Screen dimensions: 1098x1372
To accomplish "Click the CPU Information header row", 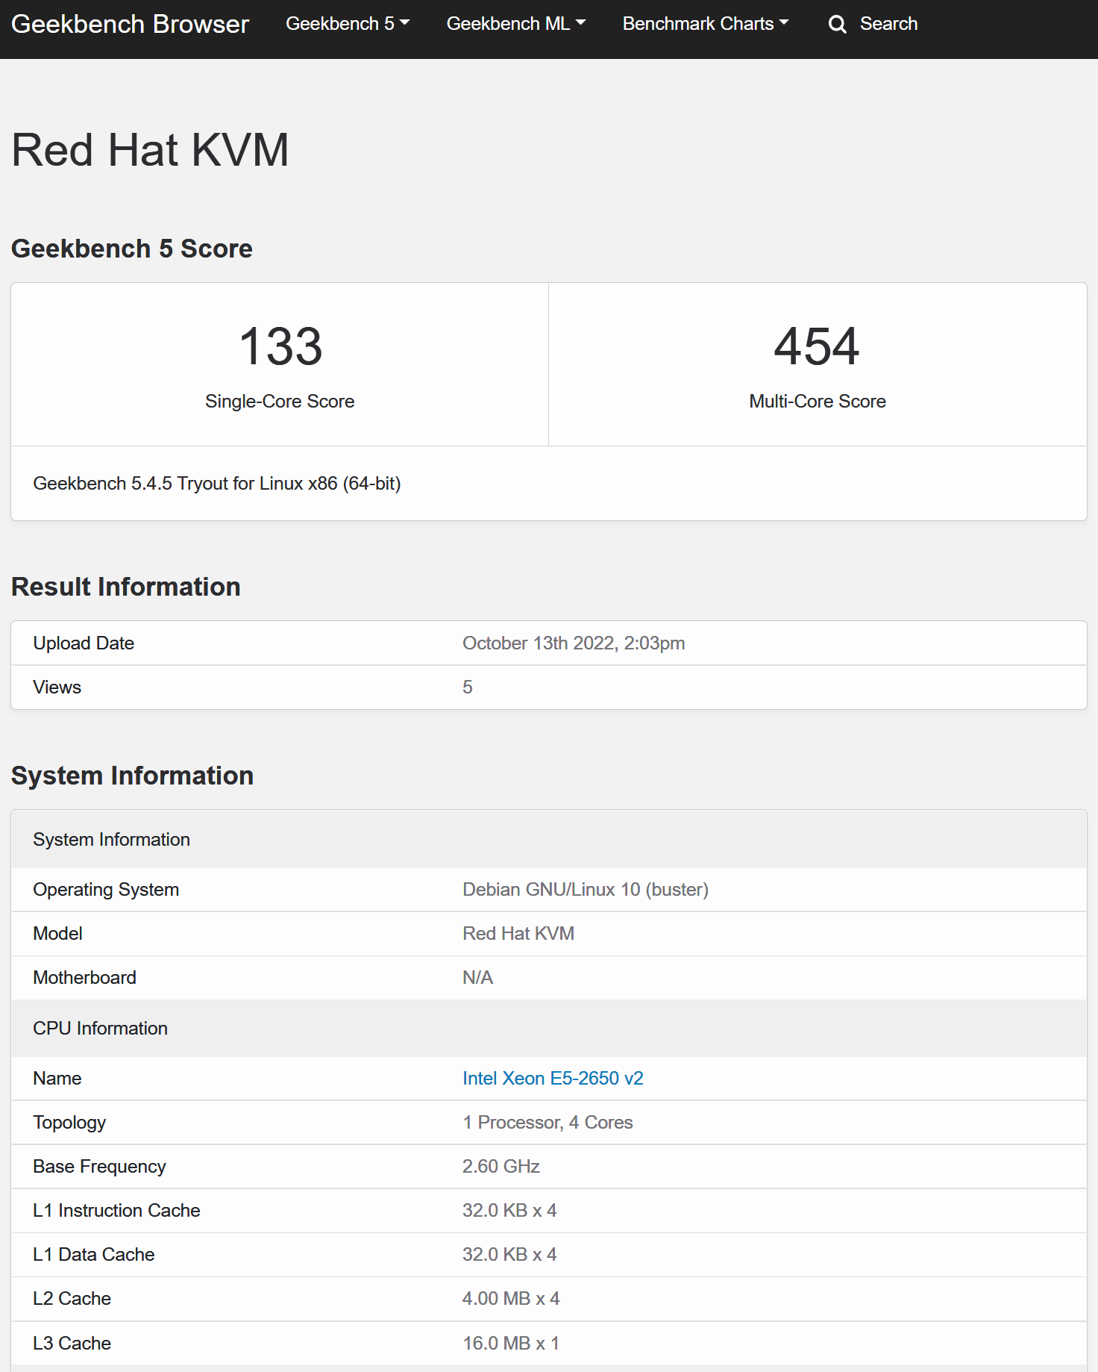I will pyautogui.click(x=549, y=1029).
